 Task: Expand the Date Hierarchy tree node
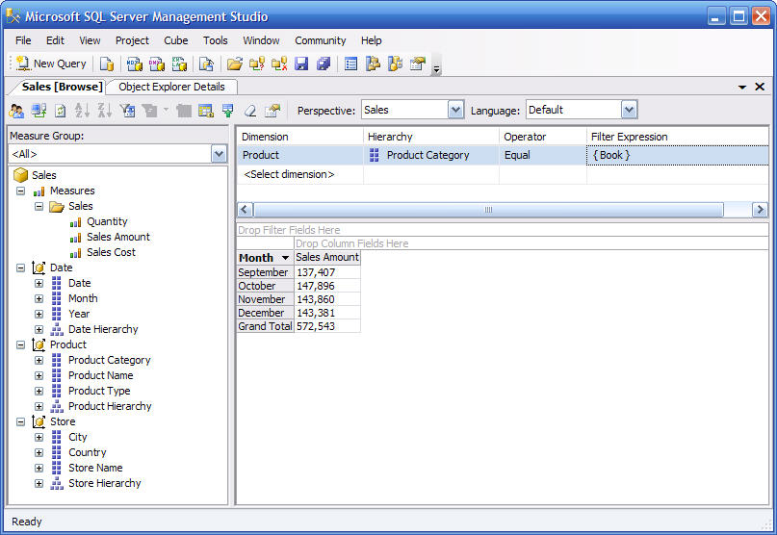[x=39, y=329]
